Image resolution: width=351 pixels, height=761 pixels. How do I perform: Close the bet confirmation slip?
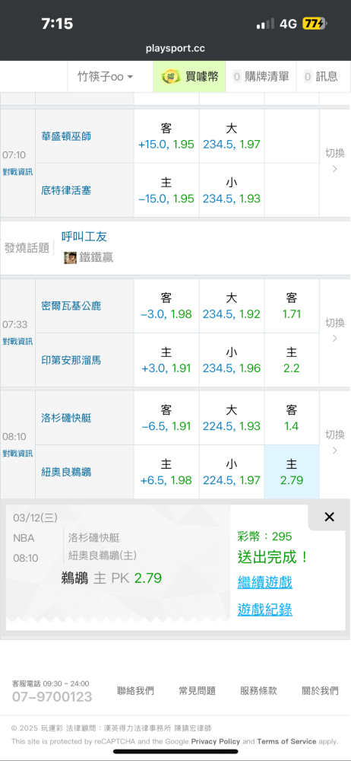click(329, 517)
